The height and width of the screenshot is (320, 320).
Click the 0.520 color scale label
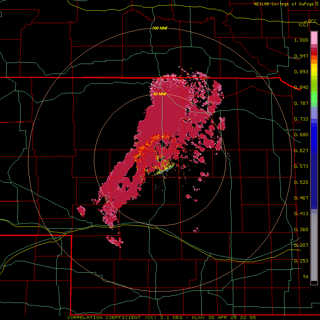301,182
